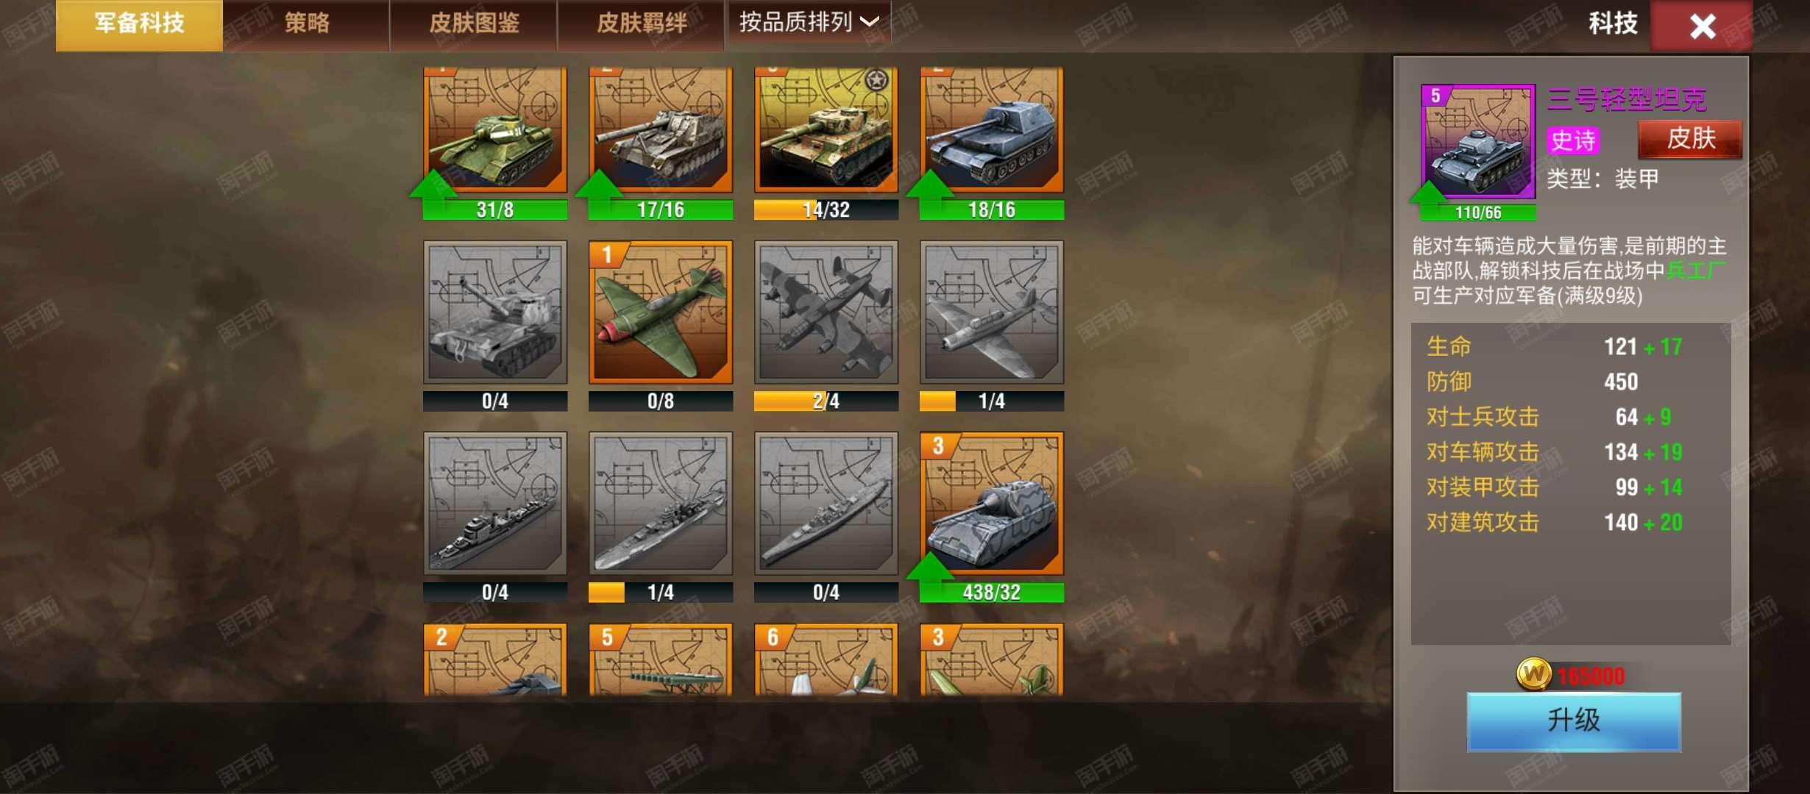Select the 军备科技 tab
Screen dimensions: 1810x794
[x=139, y=24]
